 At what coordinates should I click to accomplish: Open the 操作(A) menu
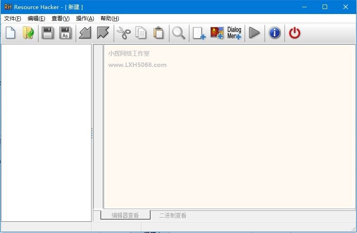click(85, 19)
